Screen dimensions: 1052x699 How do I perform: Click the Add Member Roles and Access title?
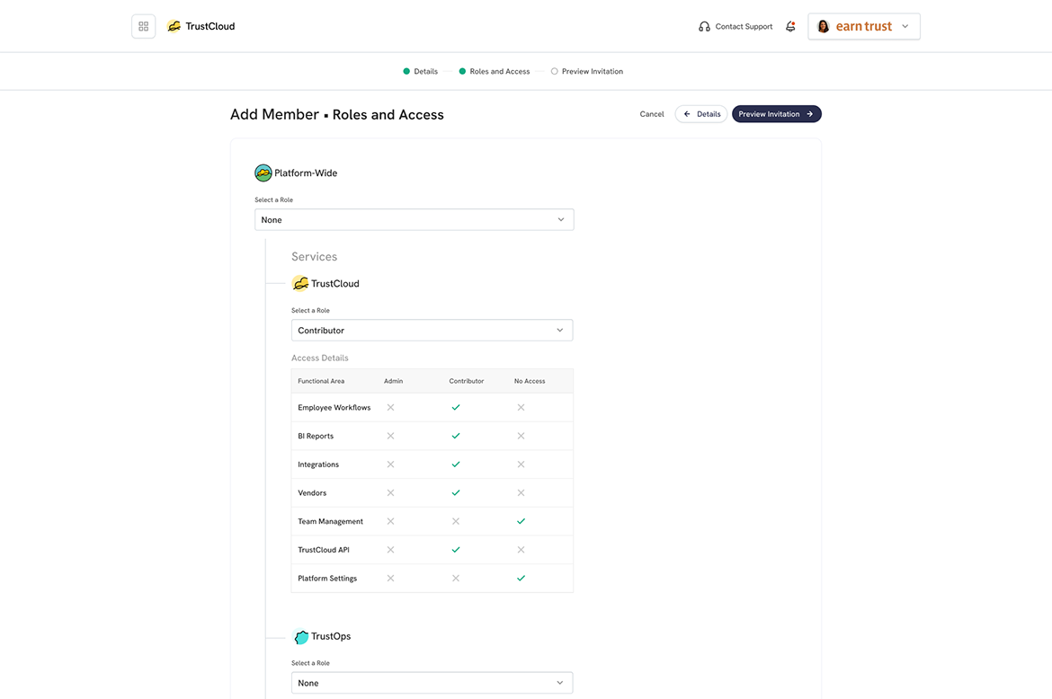(x=337, y=115)
